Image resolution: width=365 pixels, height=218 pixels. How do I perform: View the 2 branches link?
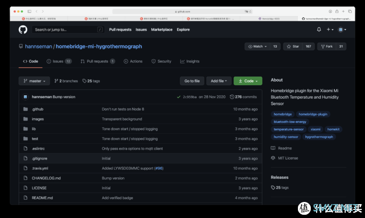[66, 81]
